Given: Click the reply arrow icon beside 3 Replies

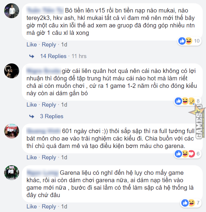Looking at the screenshot, I should tap(32, 116).
